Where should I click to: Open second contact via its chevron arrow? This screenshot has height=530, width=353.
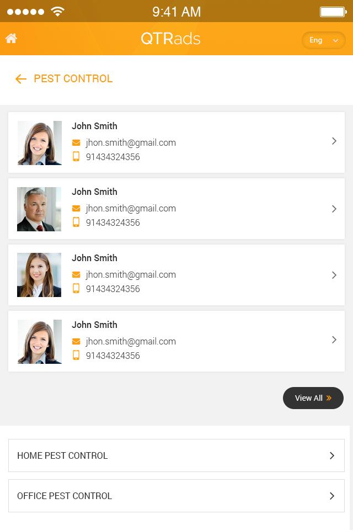coord(334,209)
